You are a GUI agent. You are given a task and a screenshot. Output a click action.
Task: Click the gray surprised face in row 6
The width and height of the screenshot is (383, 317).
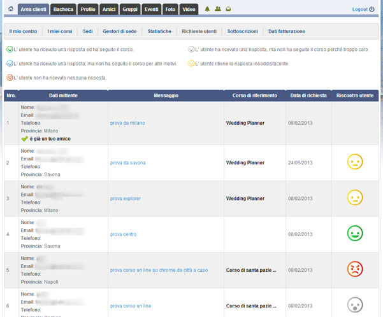(355, 304)
